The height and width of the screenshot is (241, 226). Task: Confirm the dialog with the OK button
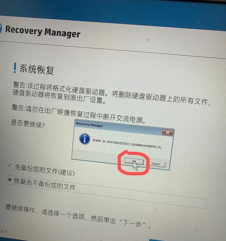click(x=134, y=161)
